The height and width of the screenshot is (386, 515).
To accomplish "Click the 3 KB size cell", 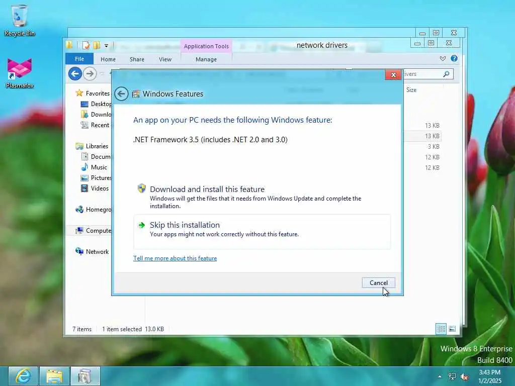I will [433, 146].
